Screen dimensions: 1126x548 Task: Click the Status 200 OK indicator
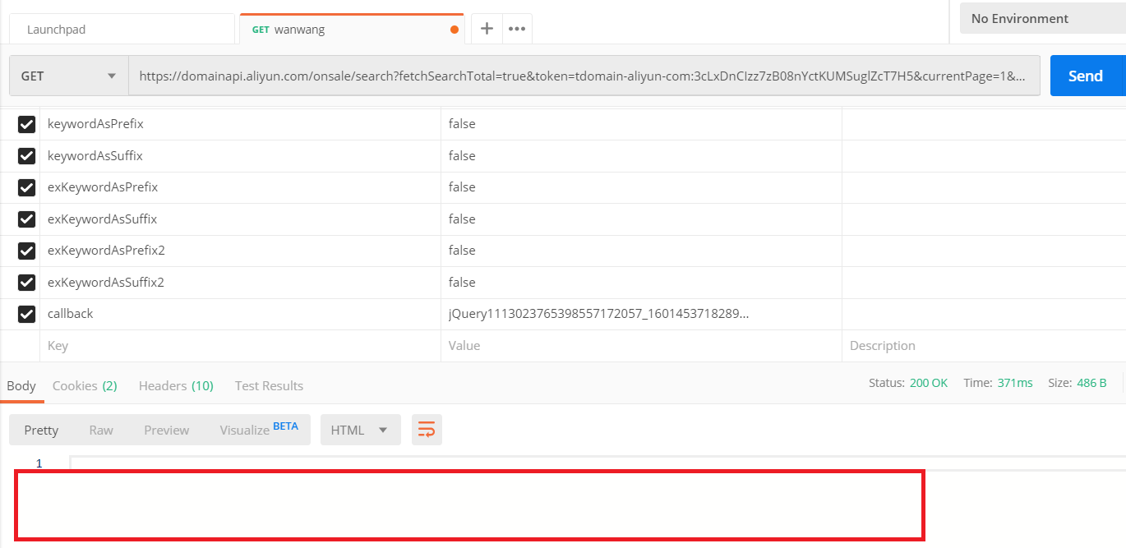[x=908, y=383]
